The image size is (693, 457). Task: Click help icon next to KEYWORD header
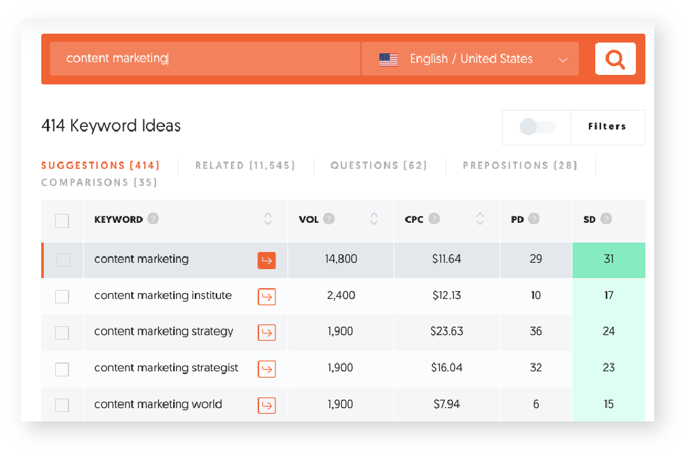(x=153, y=219)
